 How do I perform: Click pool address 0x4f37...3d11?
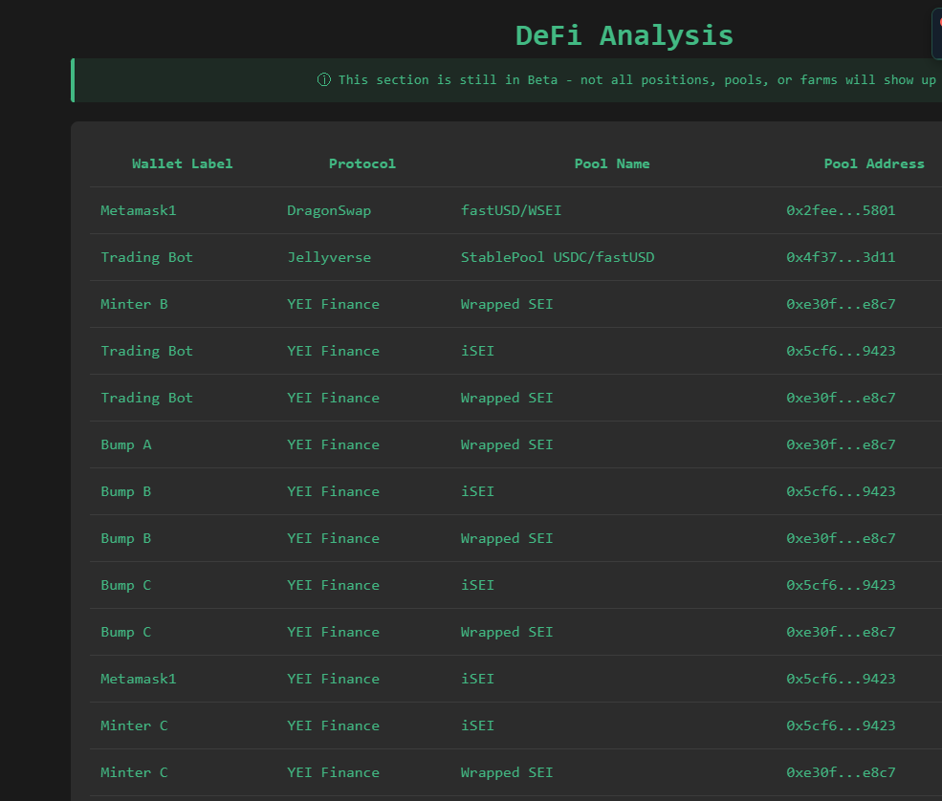pyautogui.click(x=841, y=257)
